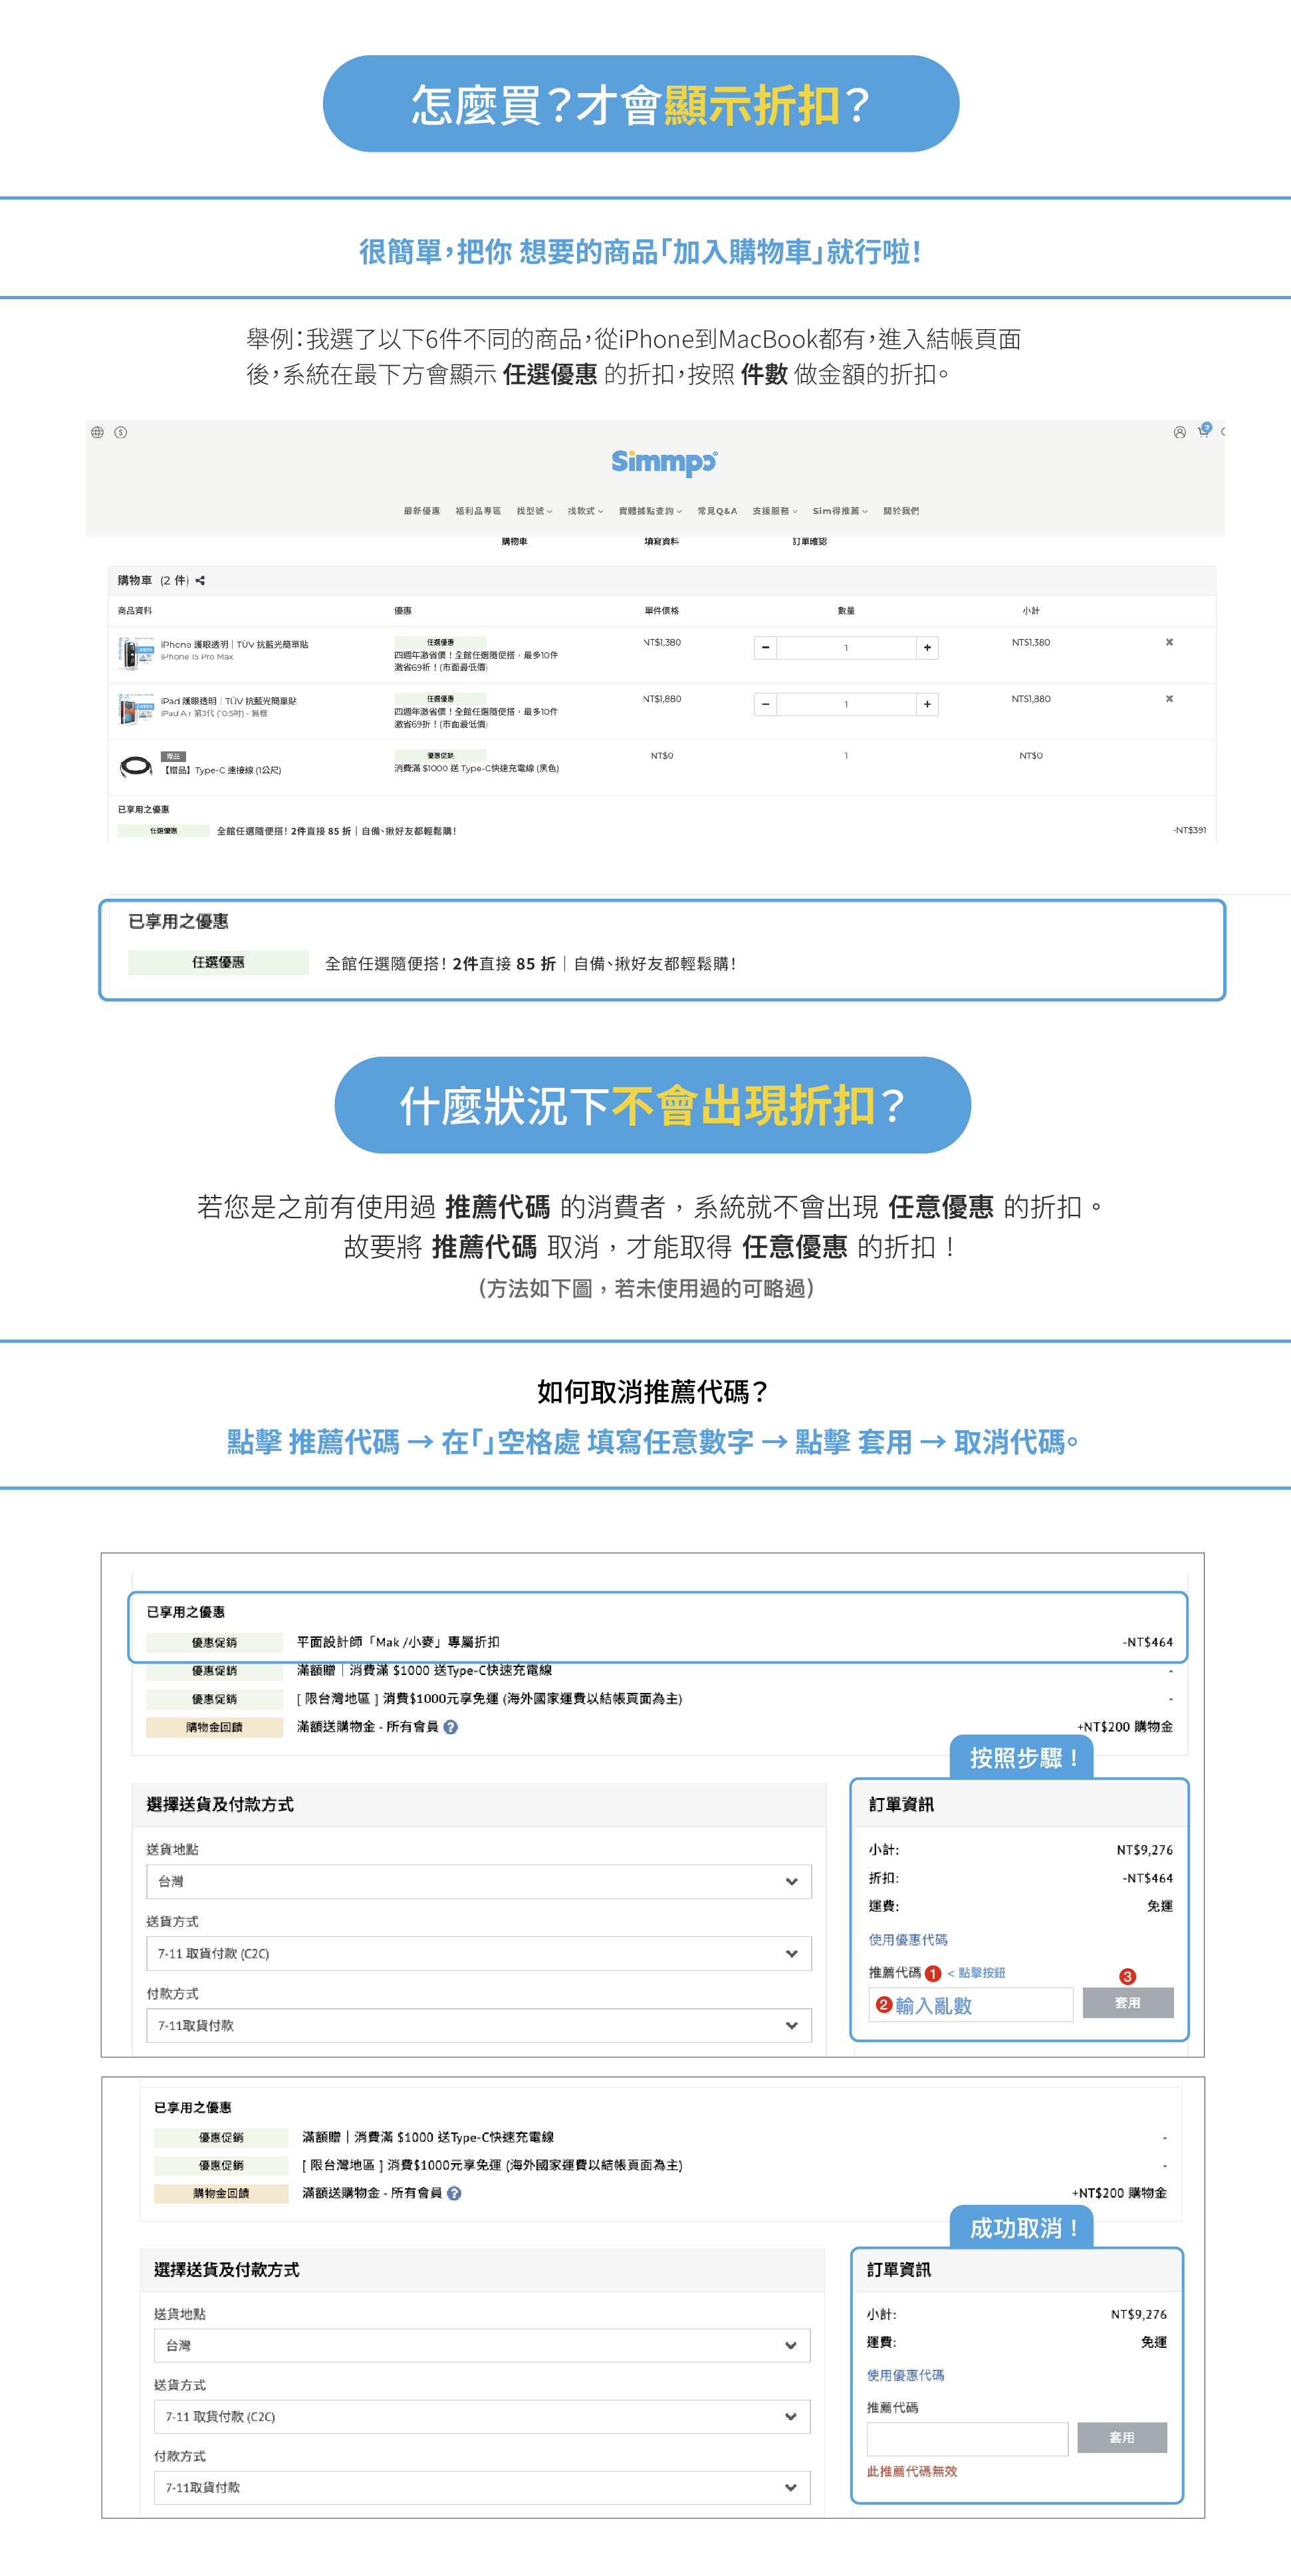Click the 使用優惠代碼 link
Image resolution: width=1291 pixels, height=2576 pixels.
[x=907, y=1939]
